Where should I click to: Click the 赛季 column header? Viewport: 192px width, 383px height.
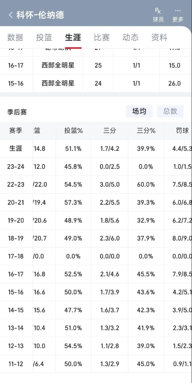16,130
